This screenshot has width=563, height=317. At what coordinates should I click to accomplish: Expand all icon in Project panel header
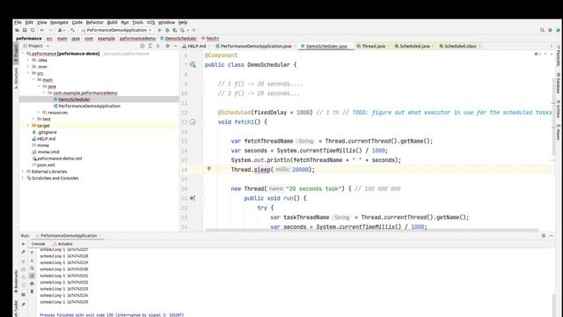(150, 46)
